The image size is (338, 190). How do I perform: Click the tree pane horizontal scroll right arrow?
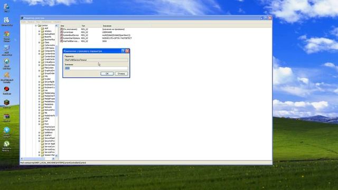tap(53, 158)
